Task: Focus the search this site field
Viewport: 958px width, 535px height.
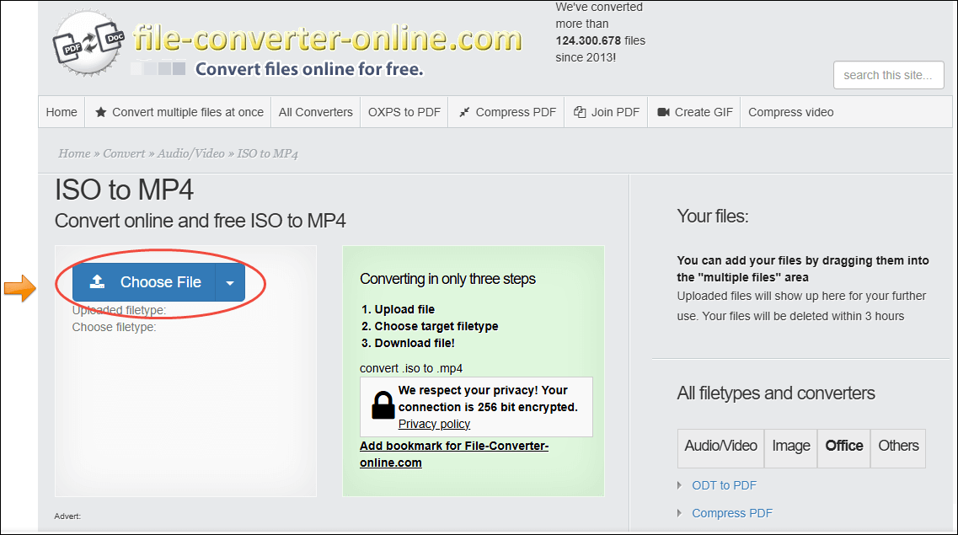Action: tap(888, 75)
